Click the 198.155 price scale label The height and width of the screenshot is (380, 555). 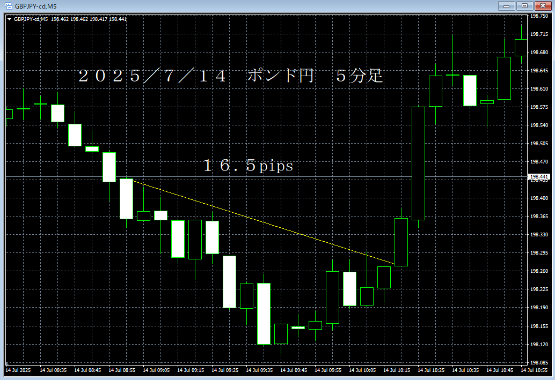coord(539,326)
